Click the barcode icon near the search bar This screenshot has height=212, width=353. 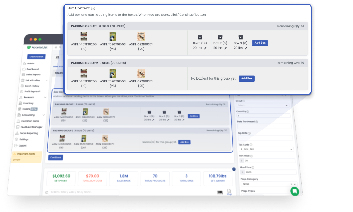click(x=220, y=192)
